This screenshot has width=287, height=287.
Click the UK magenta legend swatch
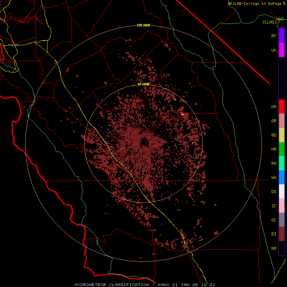(x=282, y=50)
